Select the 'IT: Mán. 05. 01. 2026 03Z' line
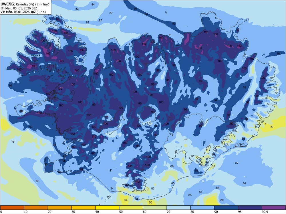 tap(19, 8)
